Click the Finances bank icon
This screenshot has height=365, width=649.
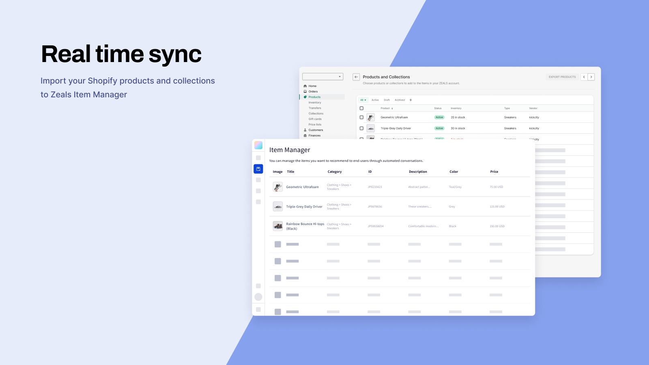(305, 135)
